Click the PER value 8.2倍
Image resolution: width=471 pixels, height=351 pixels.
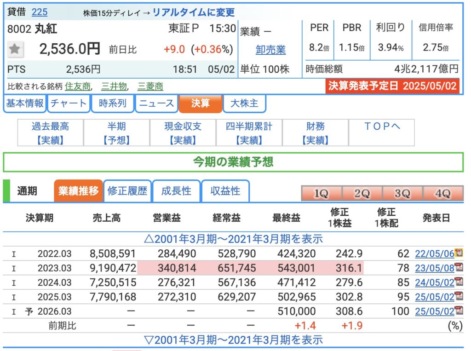[x=319, y=47]
